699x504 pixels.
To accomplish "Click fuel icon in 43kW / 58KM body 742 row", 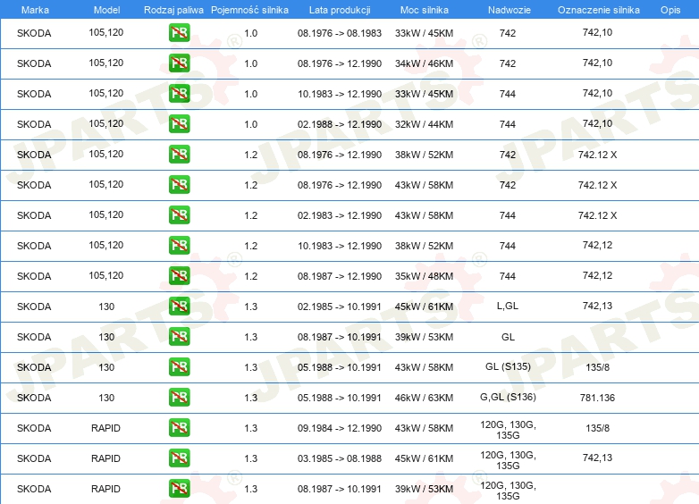I will tap(179, 184).
